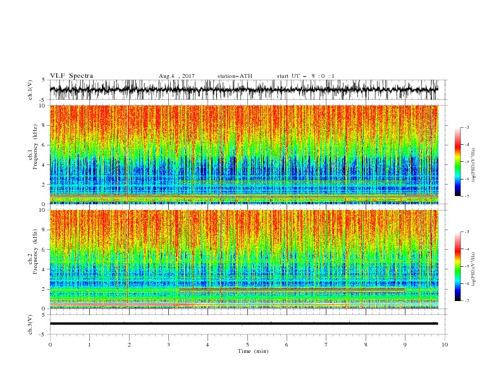Viewport: 501px width, 387px height.
Task: Click the upper 'log(PSD)(V²/Hz)' colorbar label
Action: coord(474,165)
